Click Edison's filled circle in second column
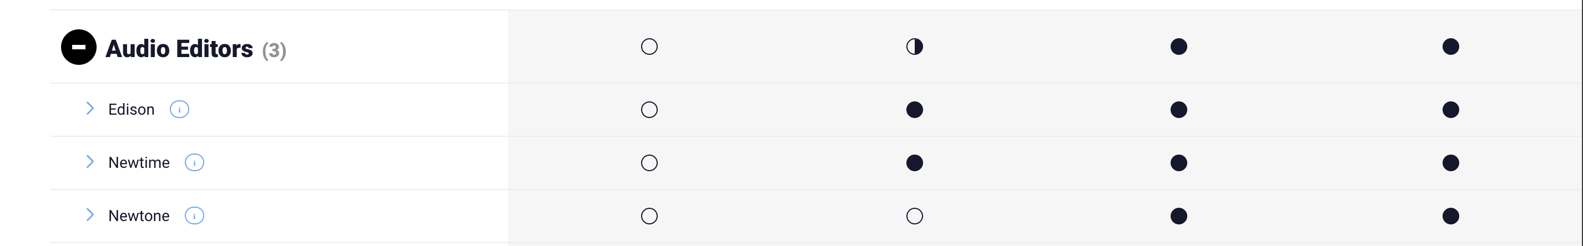 914,110
